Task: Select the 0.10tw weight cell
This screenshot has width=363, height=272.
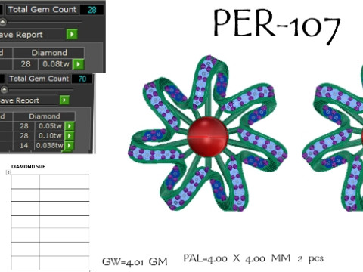Action: [x=50, y=136]
